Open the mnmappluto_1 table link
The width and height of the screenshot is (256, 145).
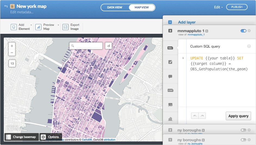pyautogui.click(x=196, y=35)
